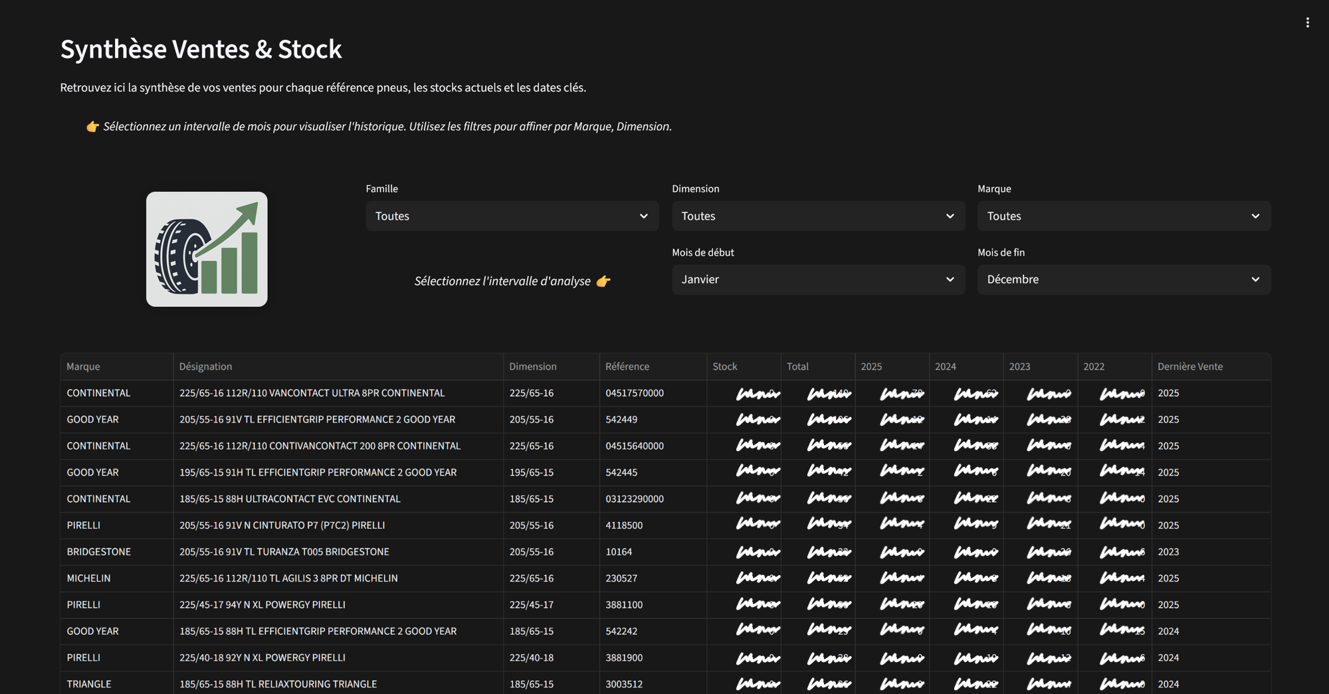Select the Référence column header
The width and height of the screenshot is (1329, 694).
(627, 367)
